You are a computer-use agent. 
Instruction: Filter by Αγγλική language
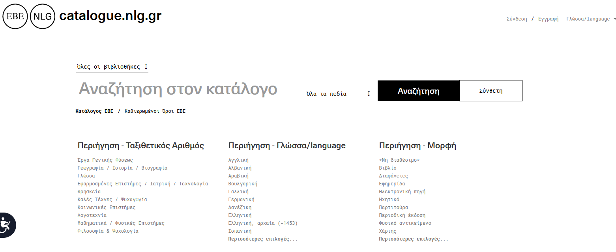pyautogui.click(x=238, y=160)
